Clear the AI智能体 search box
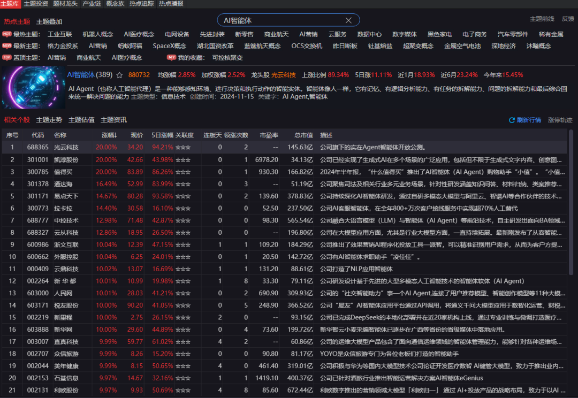Image resolution: width=578 pixels, height=398 pixels. [x=348, y=20]
